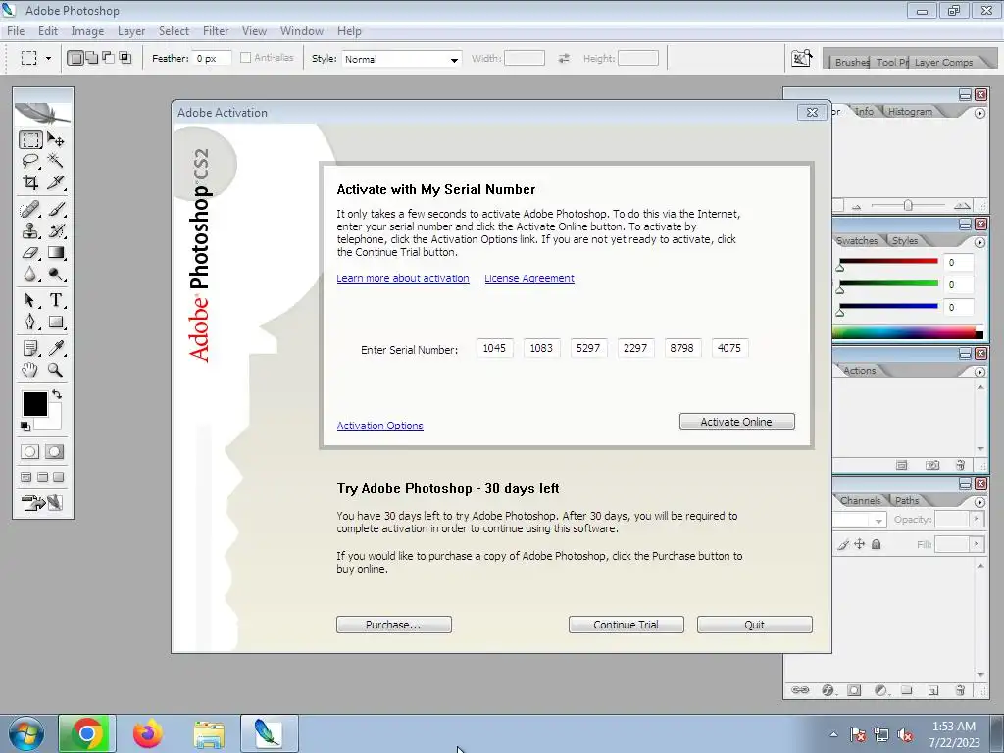Open the Image menu
Image resolution: width=1004 pixels, height=753 pixels.
[x=87, y=30]
